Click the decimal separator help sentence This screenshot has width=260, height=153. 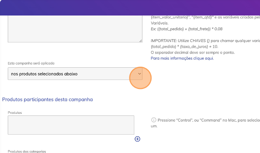pos(193,53)
